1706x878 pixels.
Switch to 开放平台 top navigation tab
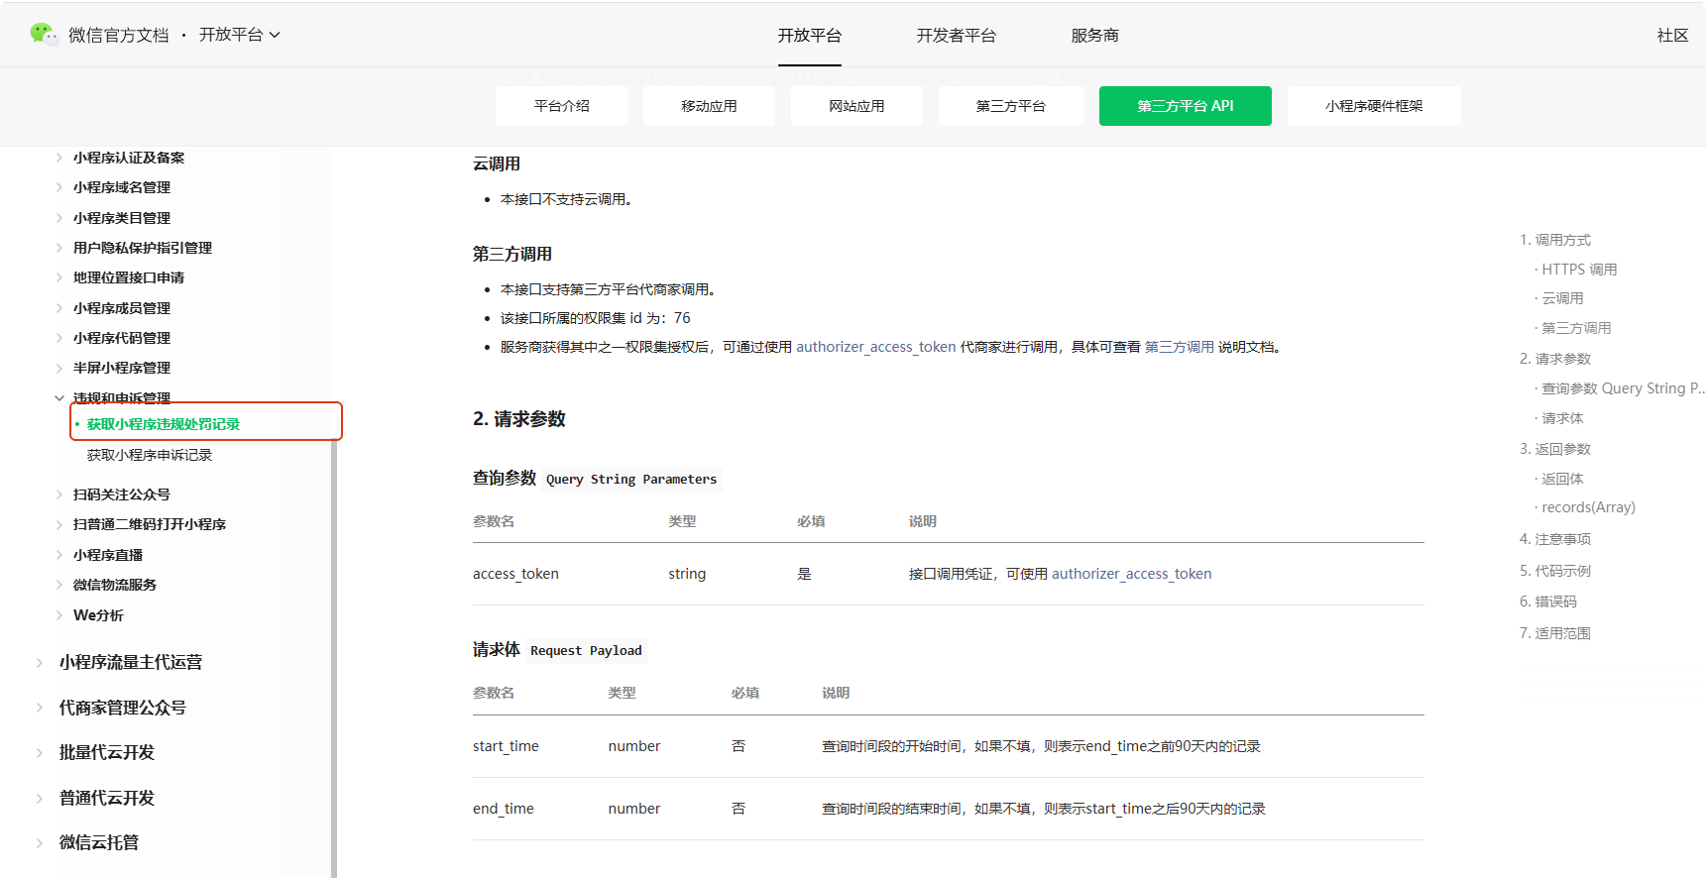tap(810, 36)
